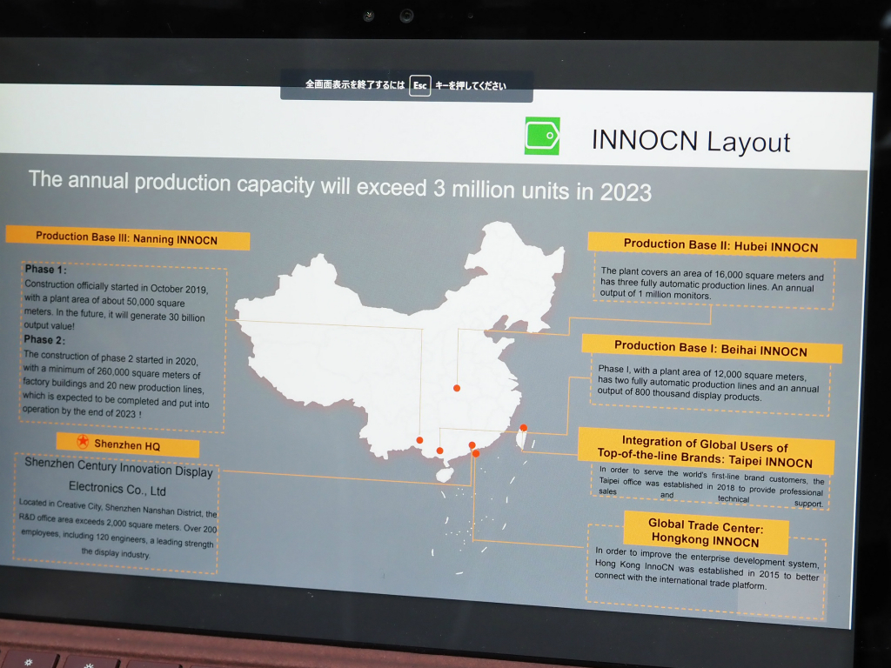The width and height of the screenshot is (891, 668).
Task: Click the Phase 1 text in Nanning box
Action: (45, 270)
